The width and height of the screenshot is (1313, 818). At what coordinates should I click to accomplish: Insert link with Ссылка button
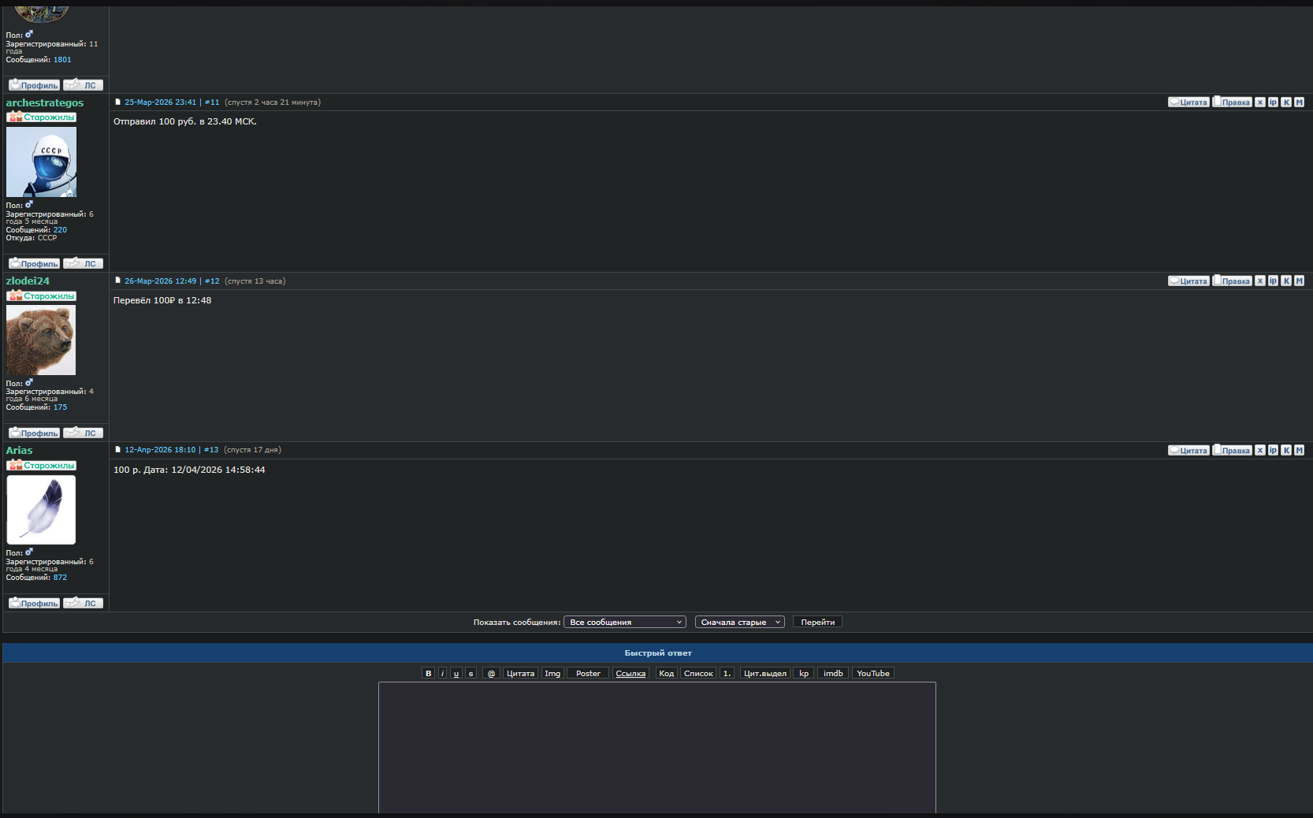coord(630,673)
